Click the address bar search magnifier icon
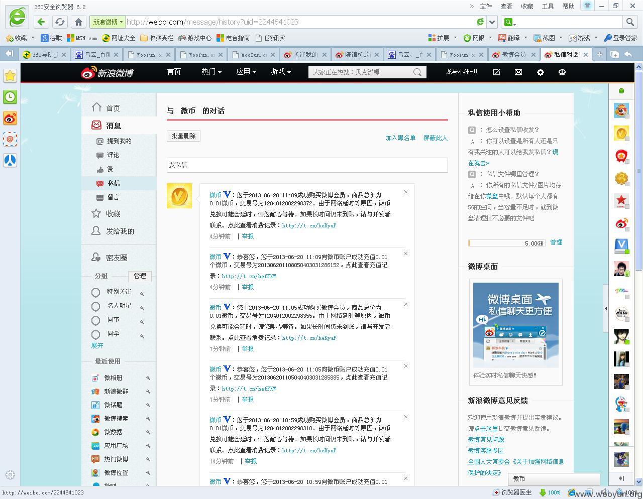Image resolution: width=643 pixels, height=499 pixels. click(630, 22)
